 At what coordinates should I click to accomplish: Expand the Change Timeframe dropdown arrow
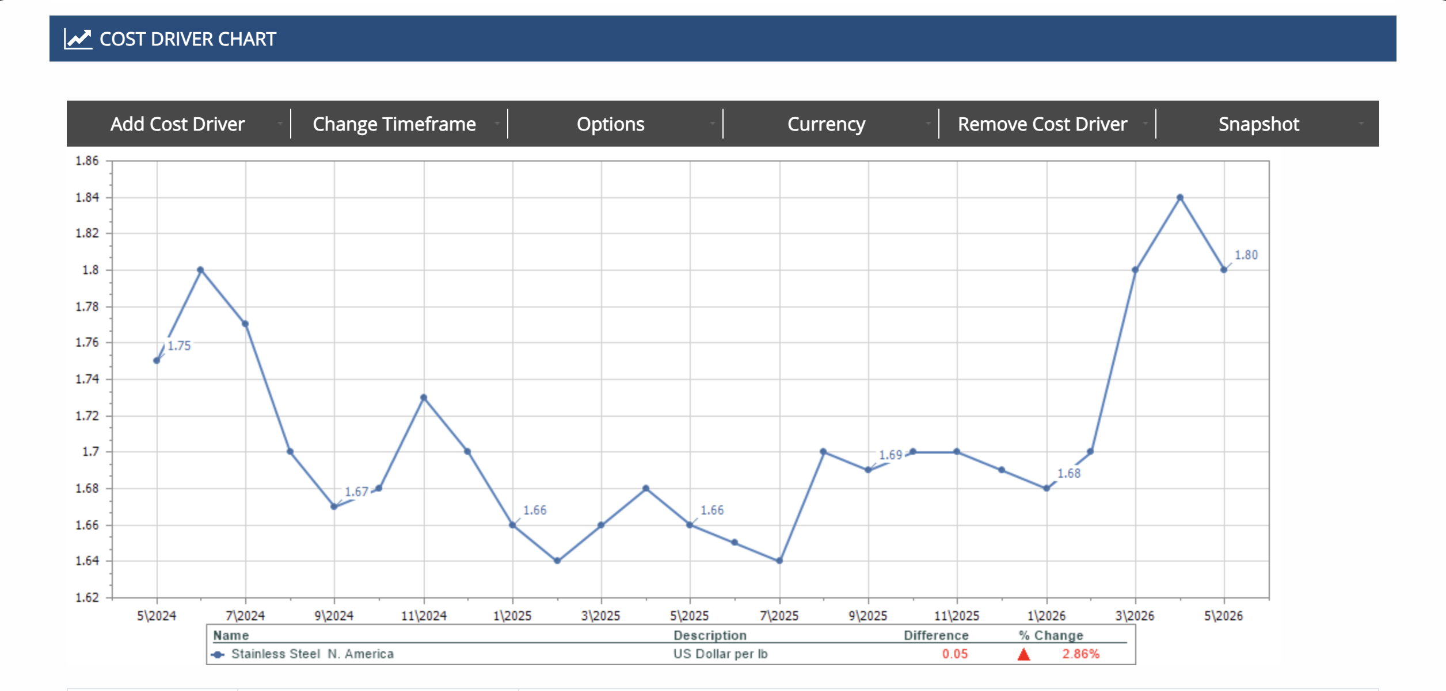click(x=497, y=124)
